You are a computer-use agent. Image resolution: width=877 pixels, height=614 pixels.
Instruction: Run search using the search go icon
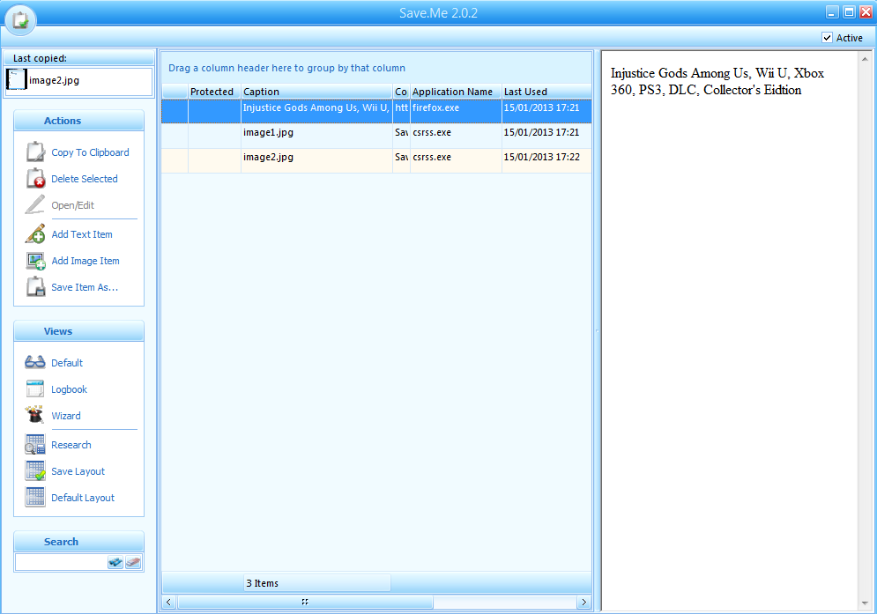115,563
